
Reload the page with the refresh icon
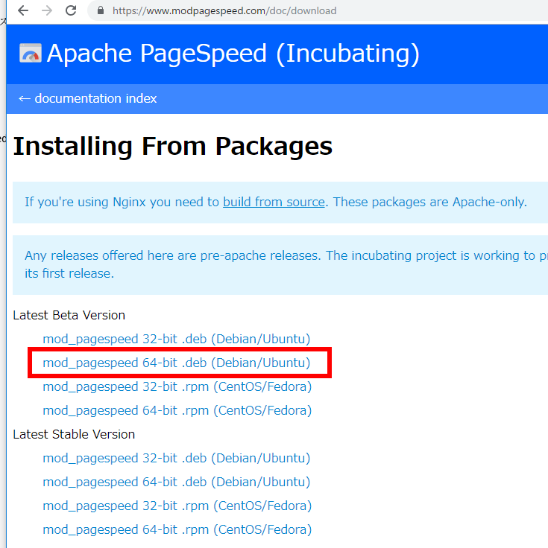(71, 10)
